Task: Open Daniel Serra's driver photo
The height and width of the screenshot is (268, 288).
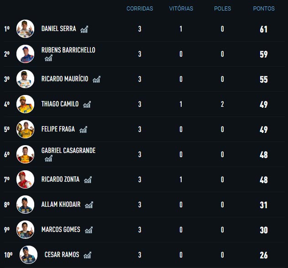Action: pyautogui.click(x=26, y=29)
